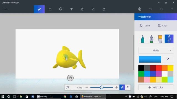Click the yellow 3D fish model
The width and height of the screenshot is (177, 99).
68,59
